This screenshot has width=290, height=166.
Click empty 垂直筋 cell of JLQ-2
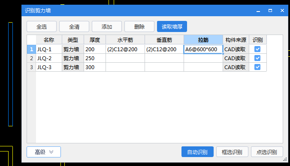click(x=164, y=58)
